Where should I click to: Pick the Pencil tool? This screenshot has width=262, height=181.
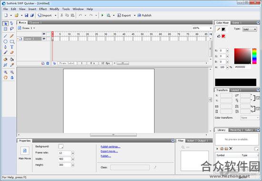pos(12,36)
